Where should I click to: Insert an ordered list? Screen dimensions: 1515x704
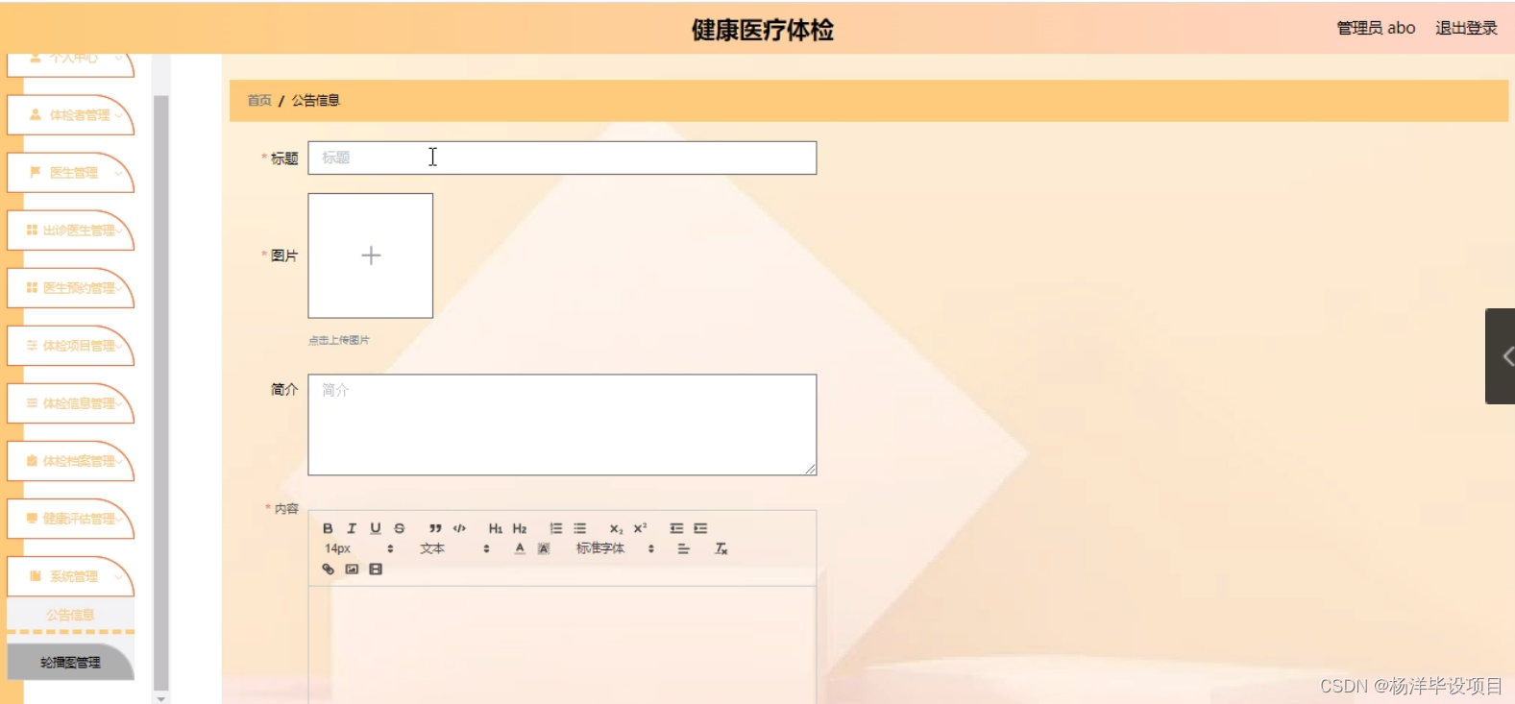coord(555,528)
